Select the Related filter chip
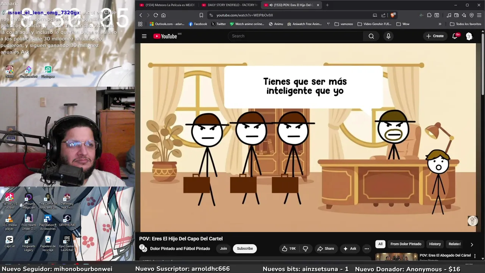Screen dimensions: 485x273 (x=455, y=244)
